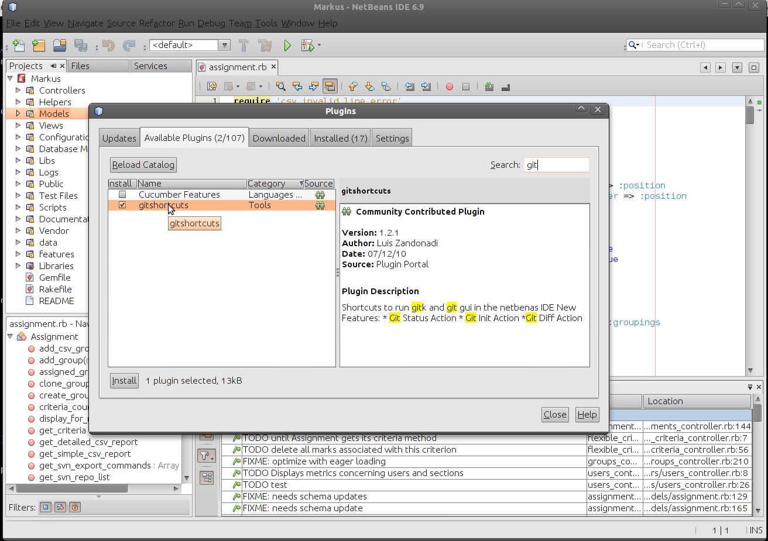Click the Reload Catalog button

(143, 165)
